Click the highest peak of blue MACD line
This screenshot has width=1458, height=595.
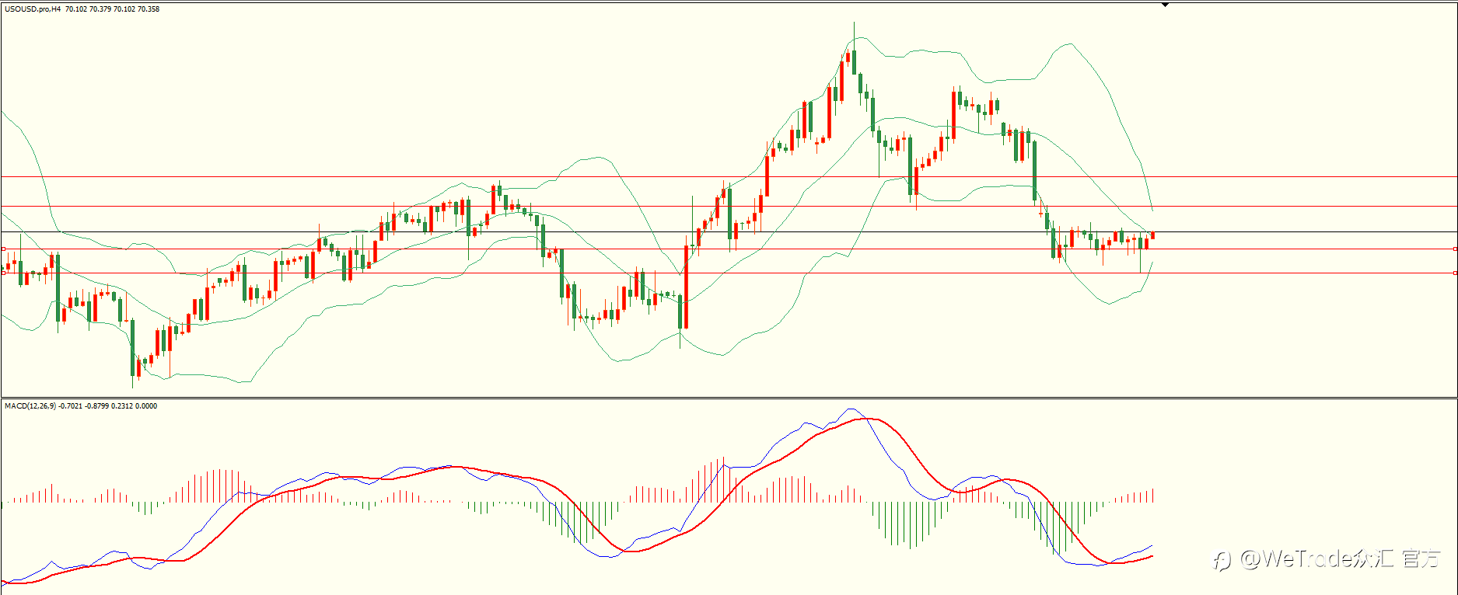coord(851,409)
